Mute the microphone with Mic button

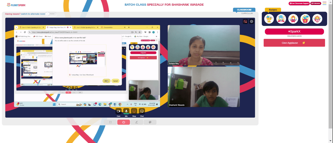point(126,111)
